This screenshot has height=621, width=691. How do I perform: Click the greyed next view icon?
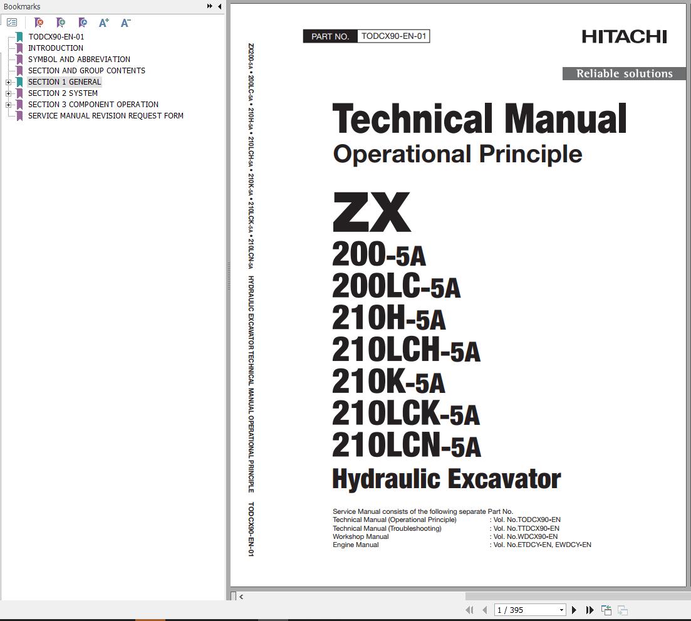coord(622,610)
